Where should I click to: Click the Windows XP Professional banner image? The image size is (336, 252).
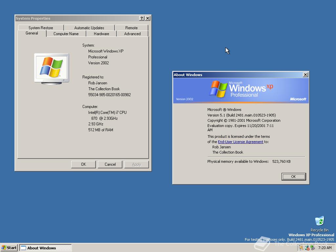click(241, 91)
